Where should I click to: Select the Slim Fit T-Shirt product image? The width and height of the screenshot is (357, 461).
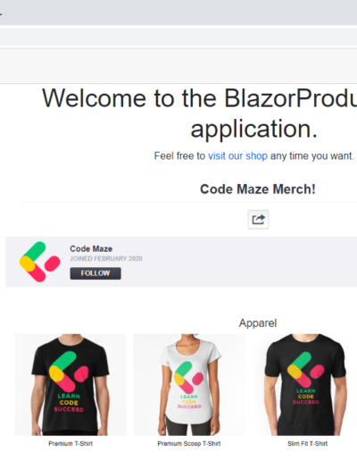tap(305, 385)
